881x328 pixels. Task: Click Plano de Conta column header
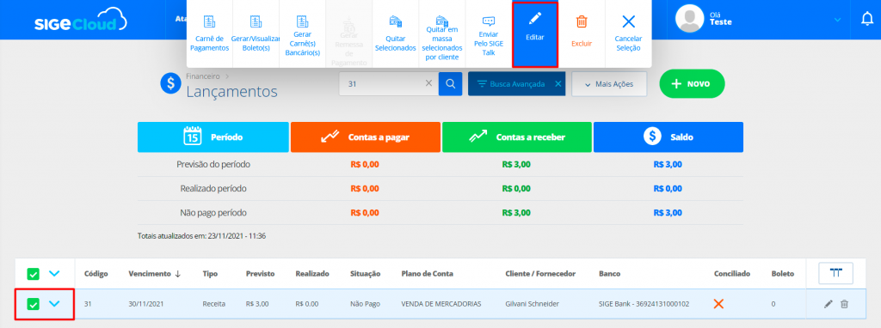pos(427,274)
